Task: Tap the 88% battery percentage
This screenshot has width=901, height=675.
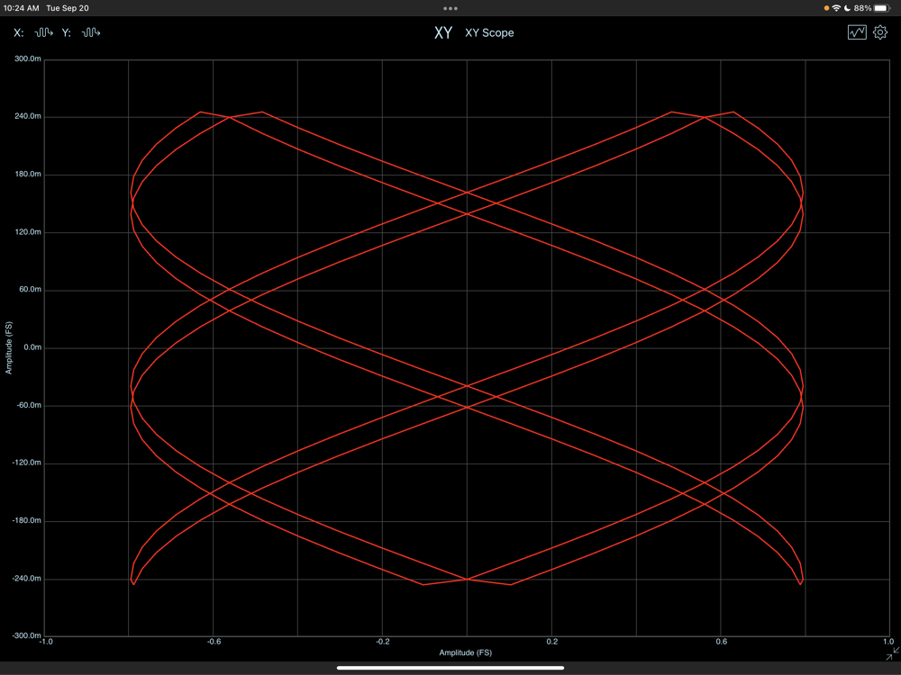Action: pyautogui.click(x=862, y=8)
